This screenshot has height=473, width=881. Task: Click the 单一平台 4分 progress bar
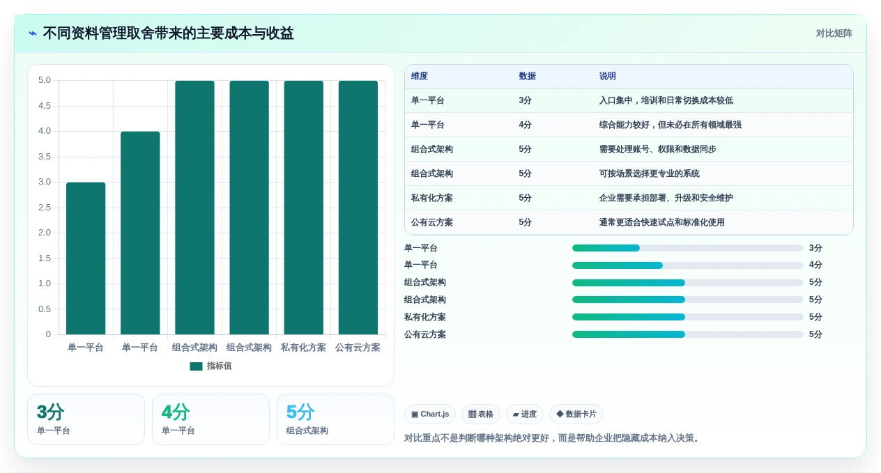[x=688, y=265]
